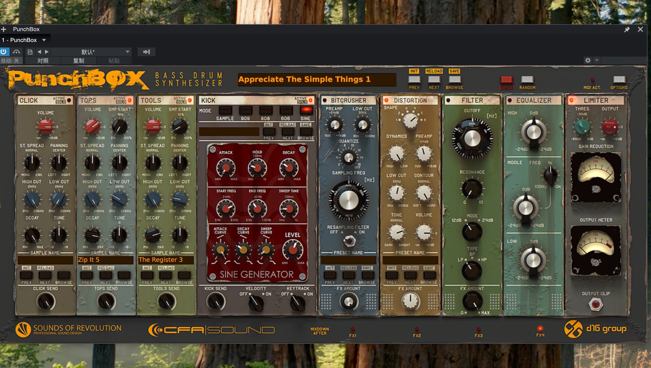The image size is (651, 368).
Task: Go to previous host preset arrow
Action: point(39,52)
